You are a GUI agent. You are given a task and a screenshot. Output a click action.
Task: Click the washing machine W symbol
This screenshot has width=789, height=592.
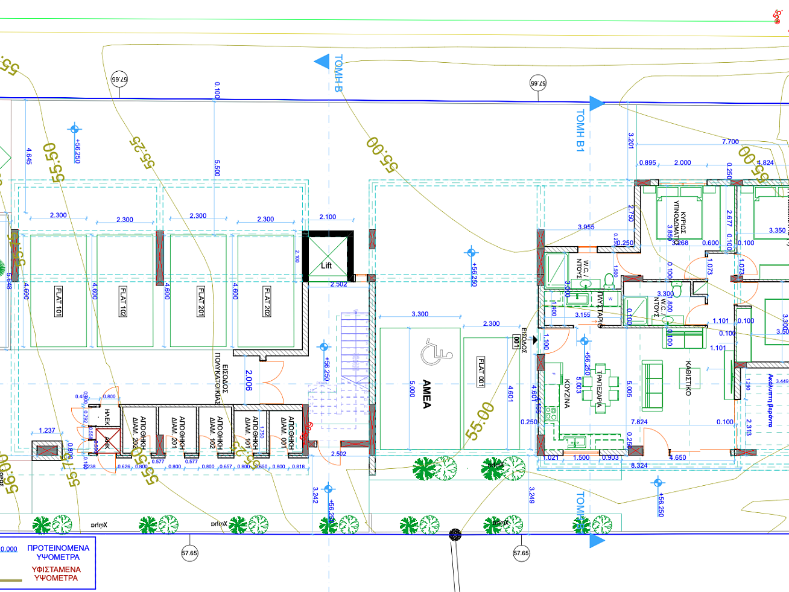tap(610, 299)
